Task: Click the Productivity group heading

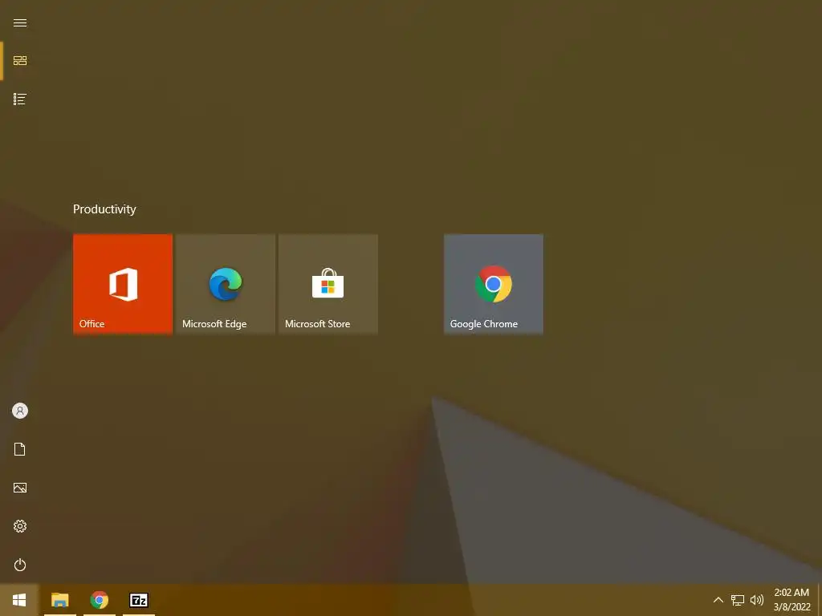Action: [x=104, y=209]
